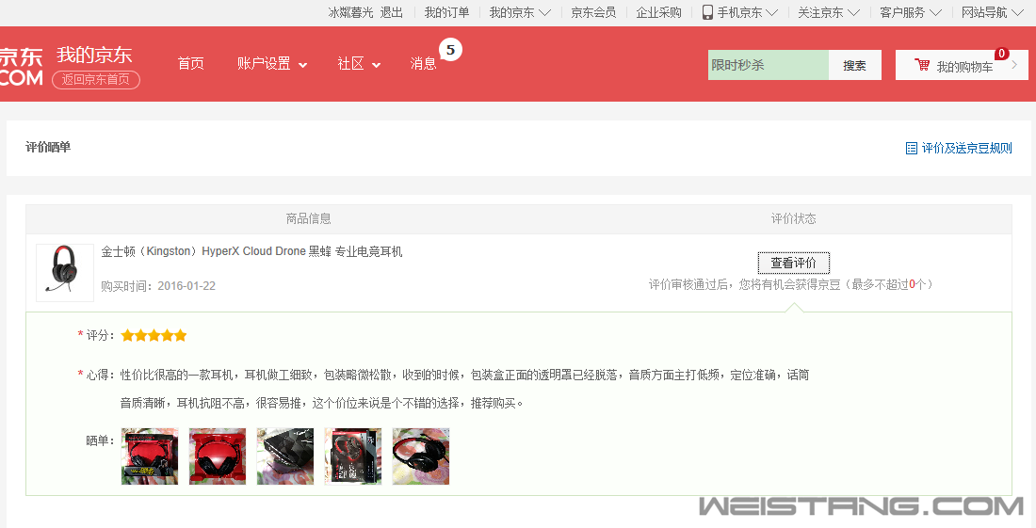Open first review photo of boxed headset
Viewport: 1036px width, 528px height.
pos(150,456)
